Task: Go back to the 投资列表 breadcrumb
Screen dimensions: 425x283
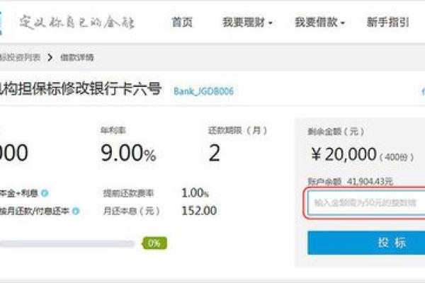Action: point(20,57)
